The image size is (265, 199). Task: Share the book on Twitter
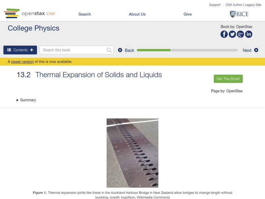(x=232, y=33)
